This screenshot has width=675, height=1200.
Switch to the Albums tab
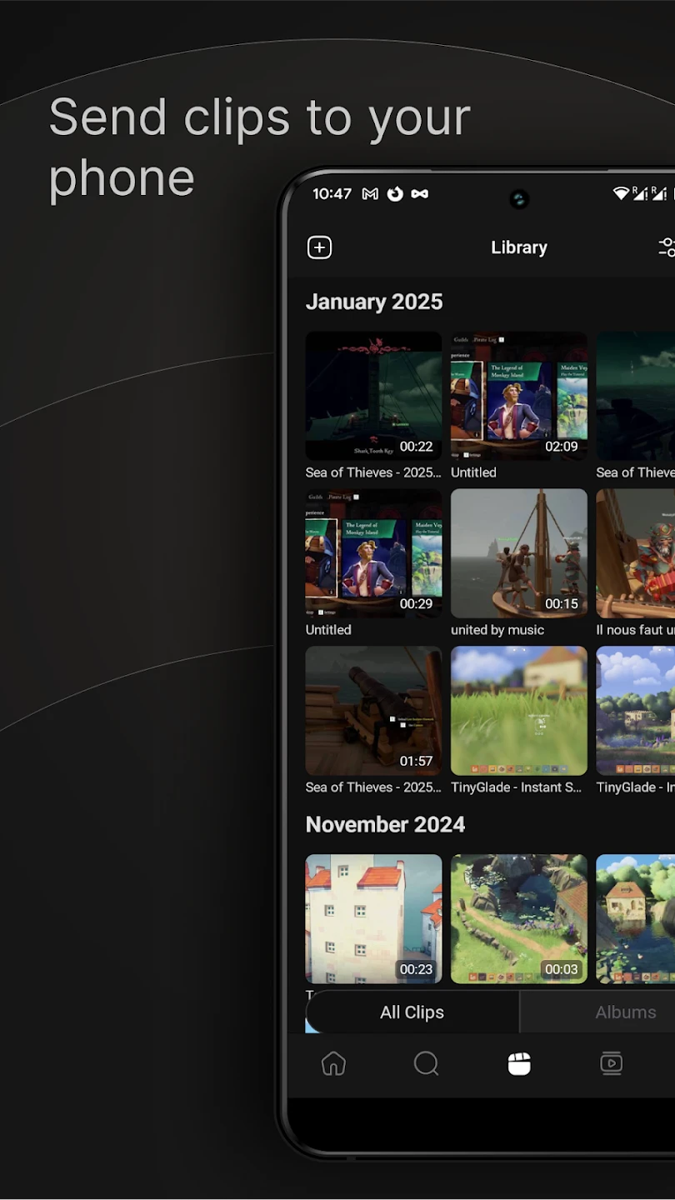[625, 1012]
